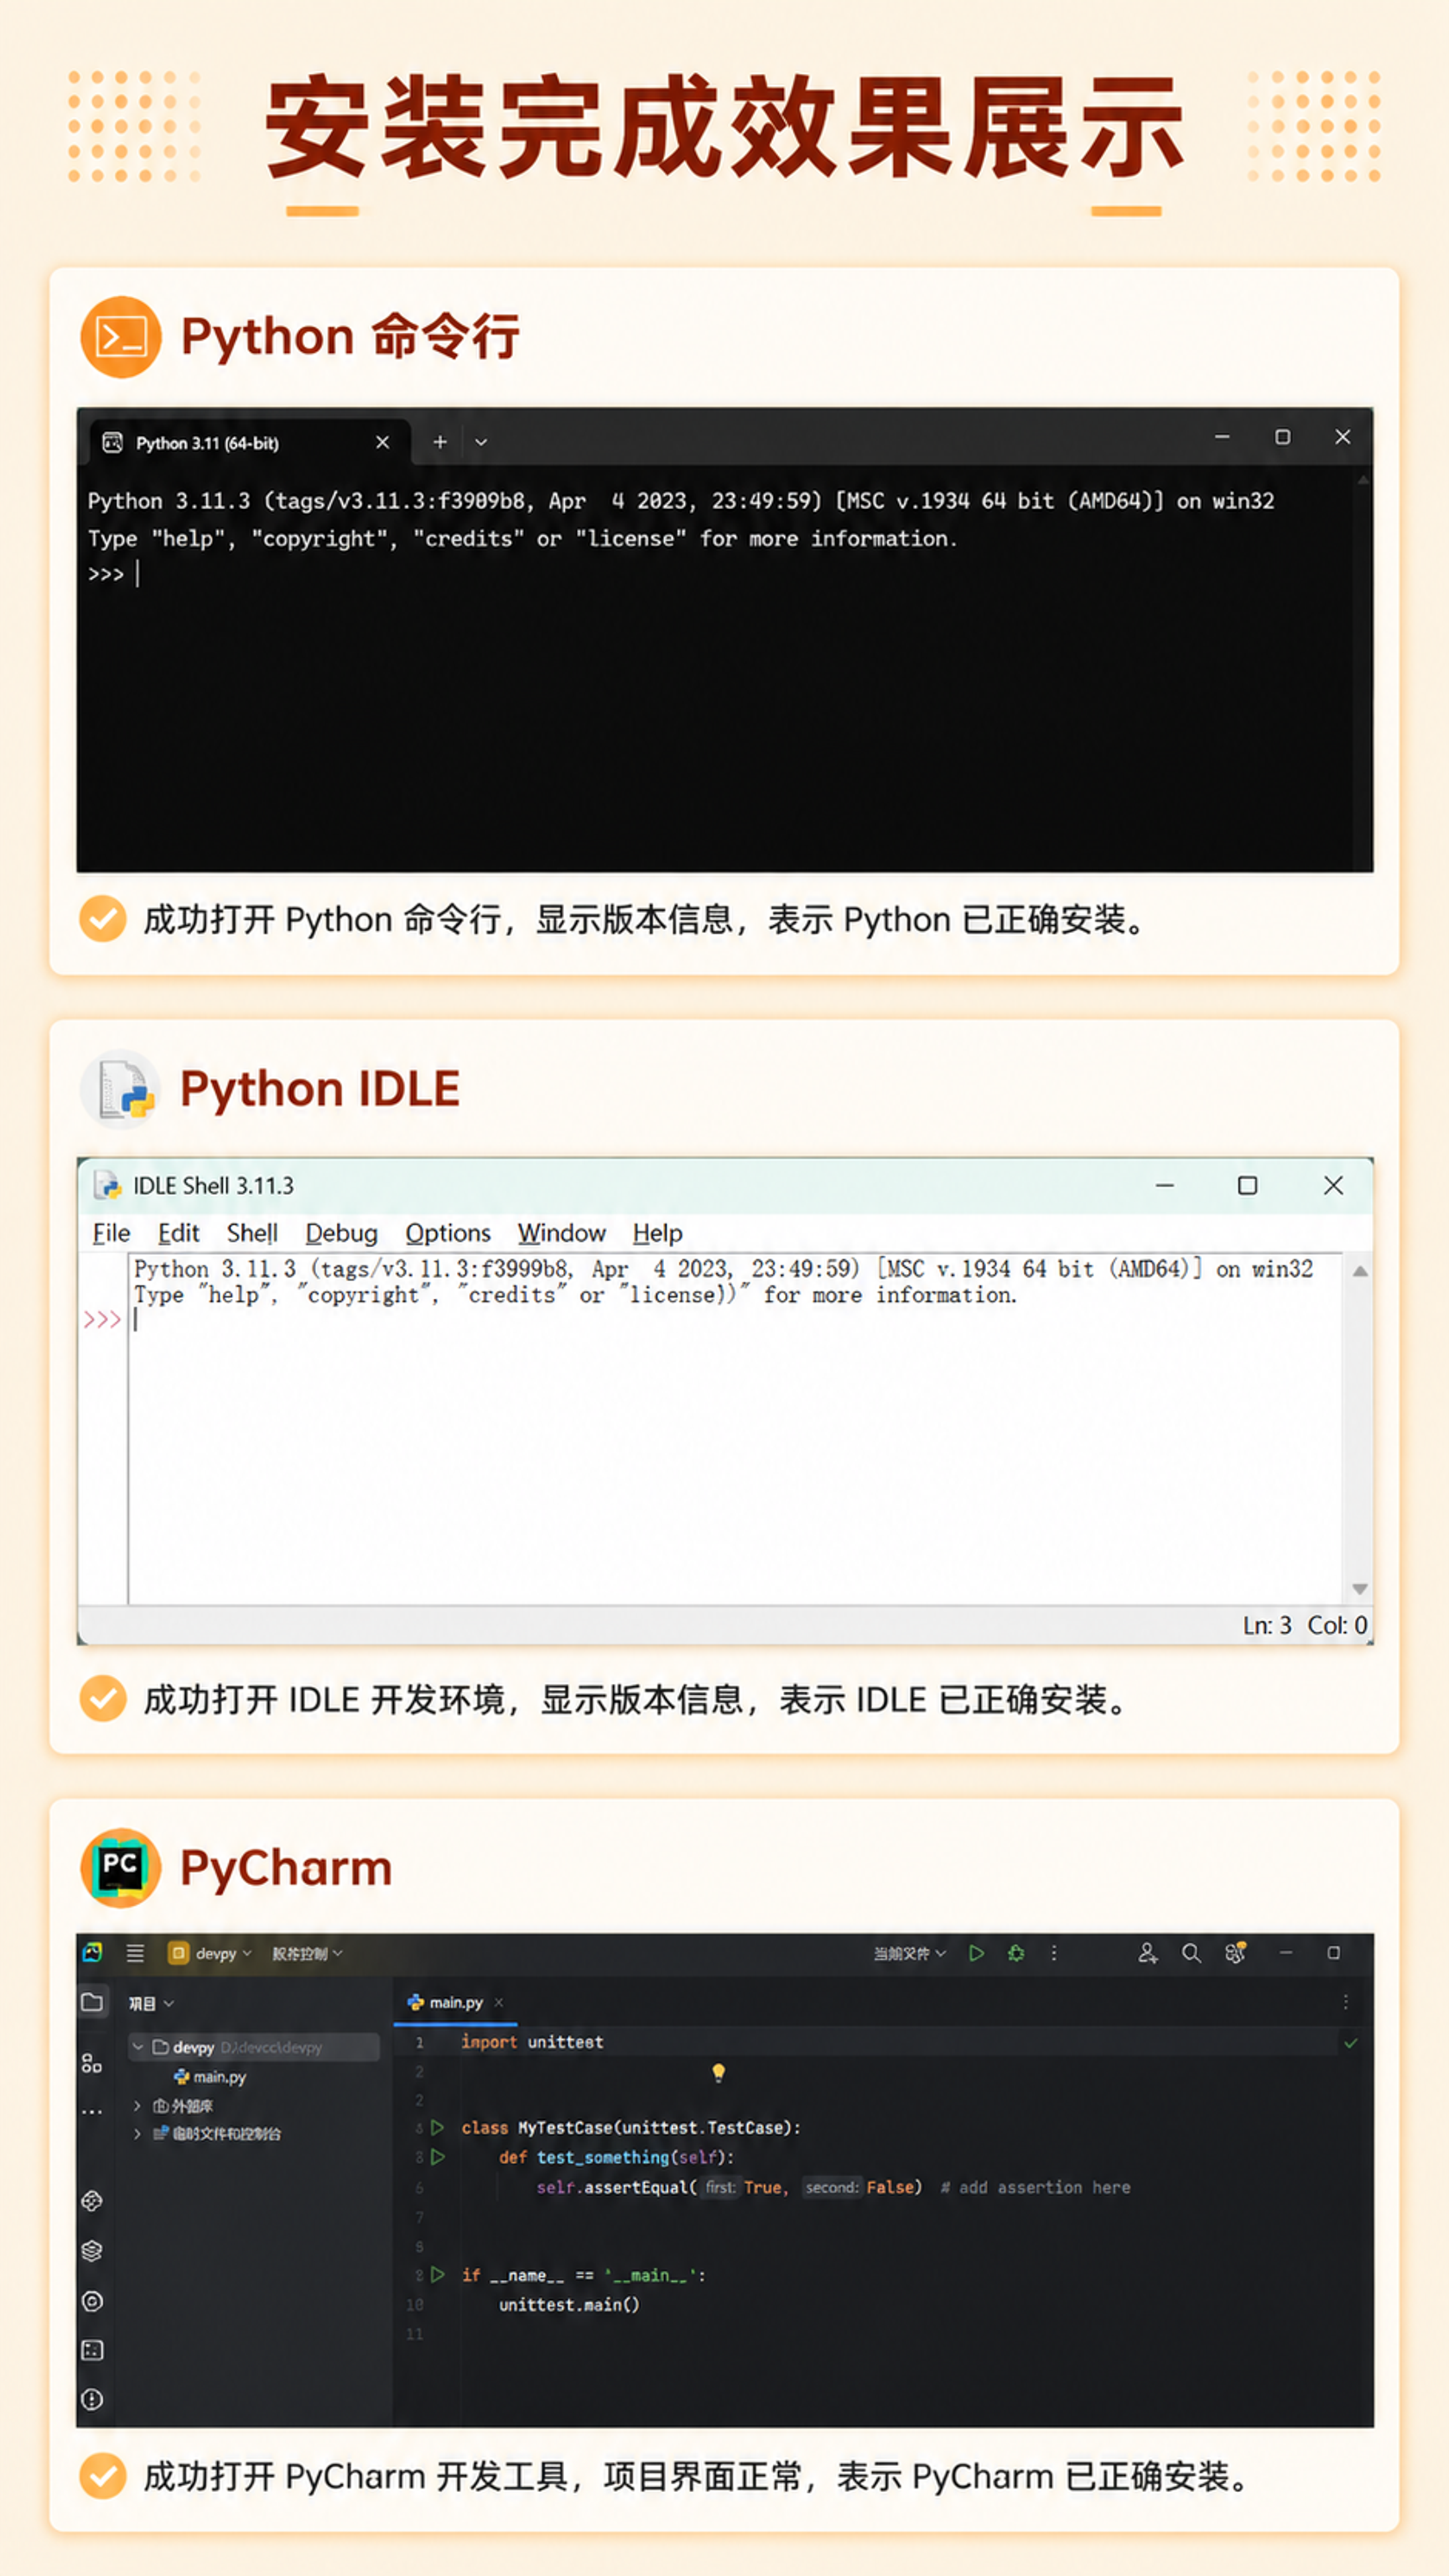Select main.py in the project tree

pos(210,2077)
